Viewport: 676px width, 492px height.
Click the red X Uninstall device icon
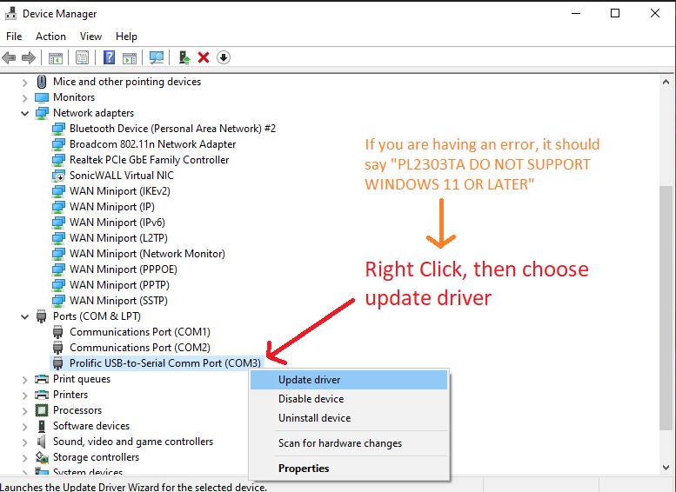204,57
